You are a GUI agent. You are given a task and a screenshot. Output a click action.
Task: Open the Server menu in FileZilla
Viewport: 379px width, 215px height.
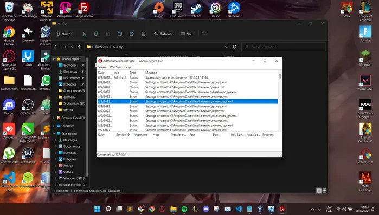102,67
